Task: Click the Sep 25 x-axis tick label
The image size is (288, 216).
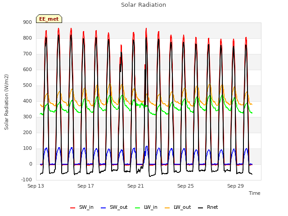Action: pyautogui.click(x=185, y=186)
